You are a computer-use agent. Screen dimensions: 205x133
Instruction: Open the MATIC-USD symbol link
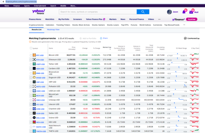pos(41,127)
